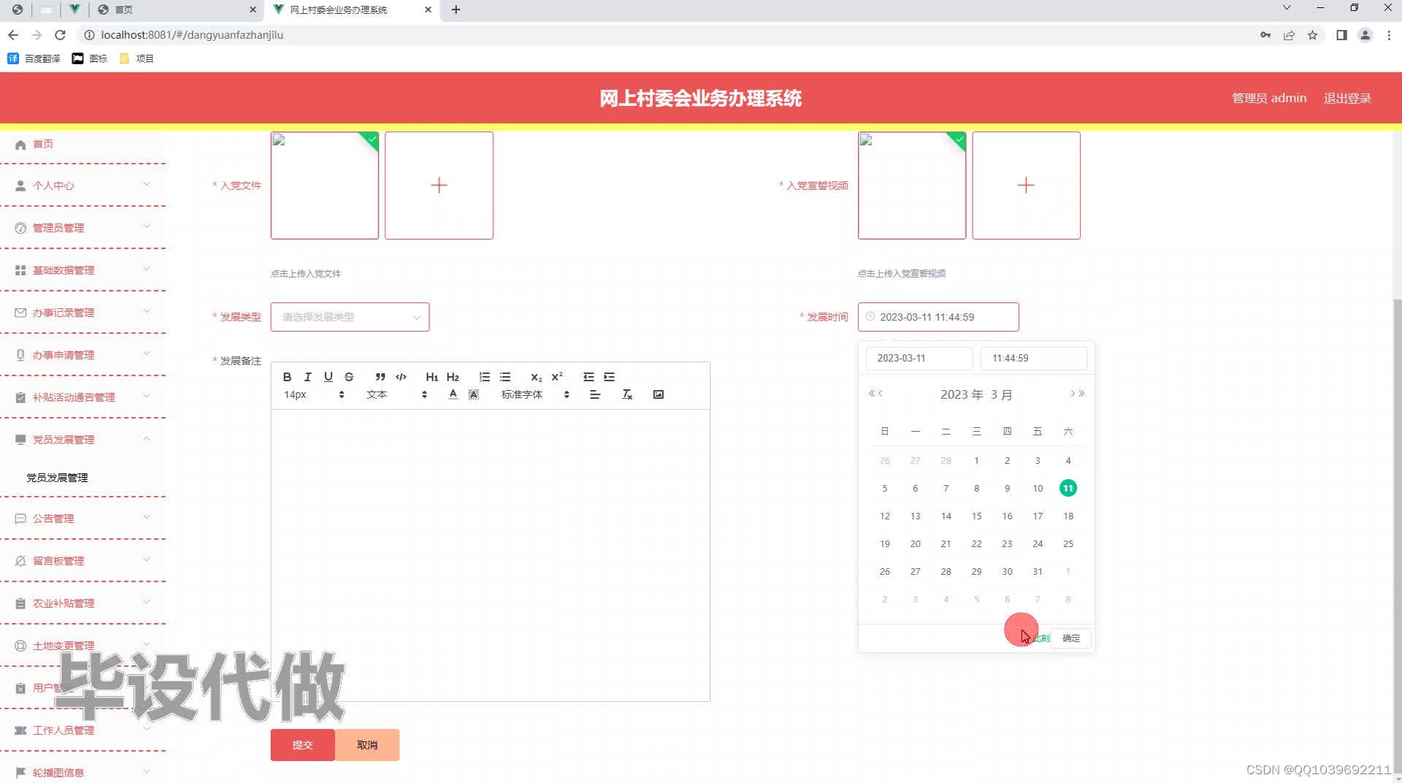Click 退出登录 to log out
Image resolution: width=1402 pixels, height=783 pixels.
tap(1347, 99)
